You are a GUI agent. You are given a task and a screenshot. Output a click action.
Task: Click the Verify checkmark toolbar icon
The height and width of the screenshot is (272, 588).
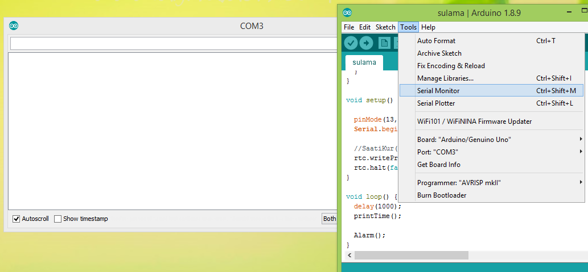coord(351,43)
